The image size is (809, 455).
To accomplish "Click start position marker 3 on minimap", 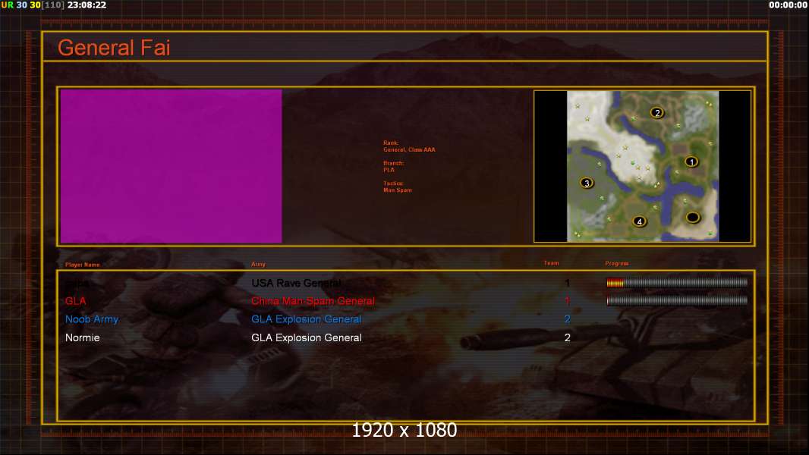I will click(587, 183).
